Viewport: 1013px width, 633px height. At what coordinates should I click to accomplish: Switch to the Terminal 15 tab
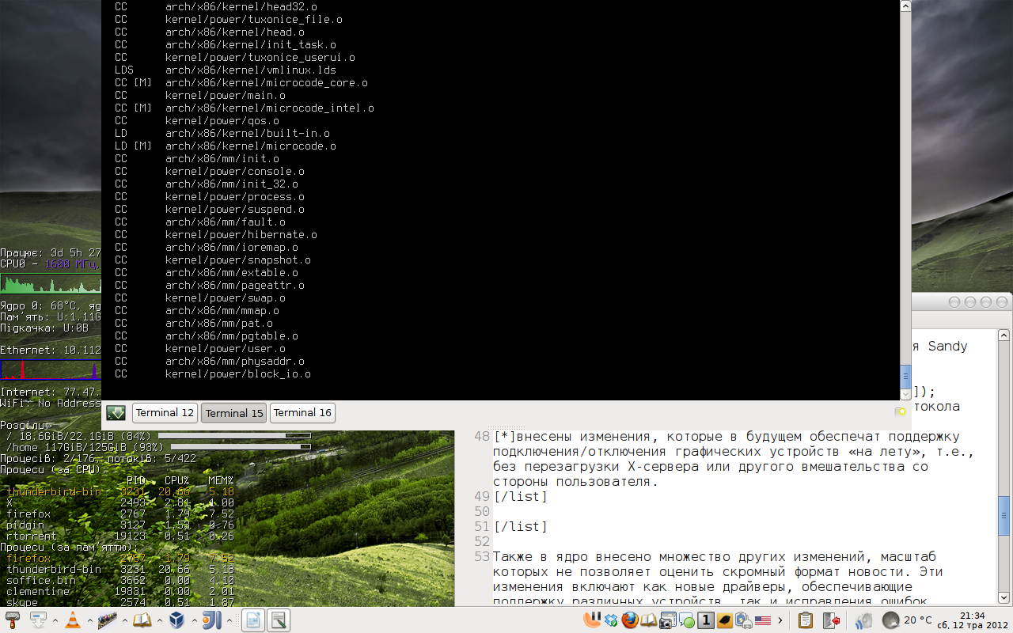234,413
